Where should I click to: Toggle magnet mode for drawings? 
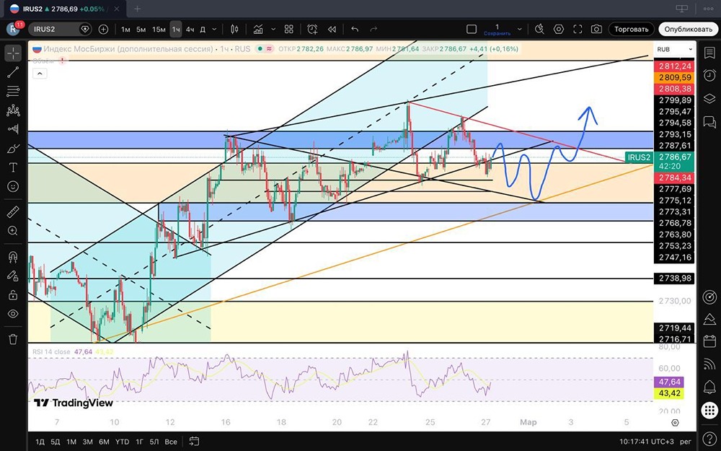(13, 257)
